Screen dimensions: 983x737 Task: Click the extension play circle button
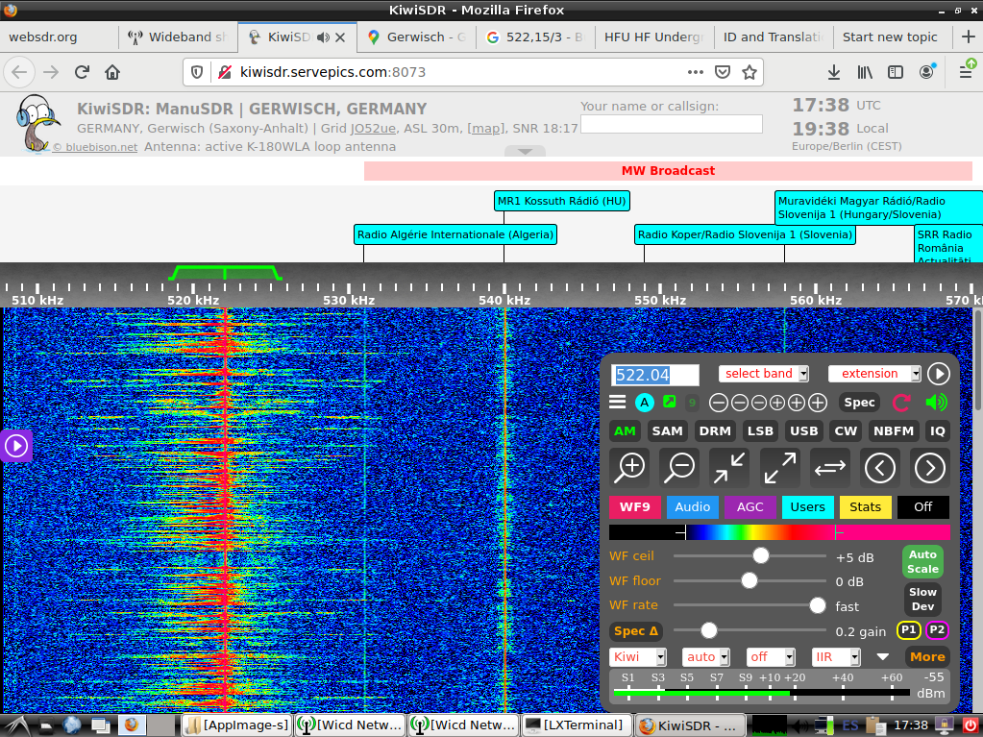(939, 374)
